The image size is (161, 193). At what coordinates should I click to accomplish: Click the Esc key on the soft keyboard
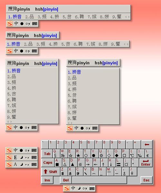point(147,180)
